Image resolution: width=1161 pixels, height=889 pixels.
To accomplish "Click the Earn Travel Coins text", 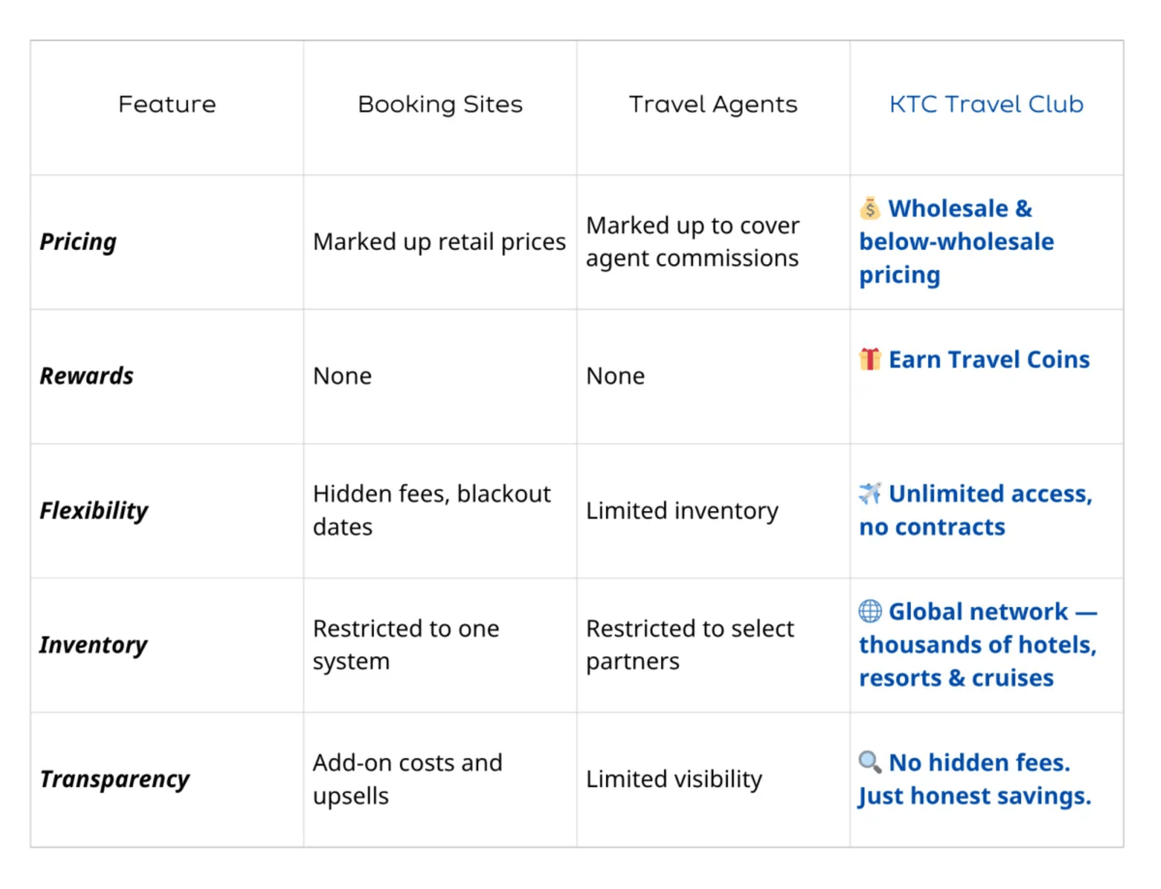I will click(988, 360).
